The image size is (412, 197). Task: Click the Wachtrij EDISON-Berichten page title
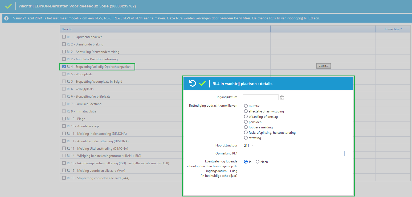click(77, 6)
